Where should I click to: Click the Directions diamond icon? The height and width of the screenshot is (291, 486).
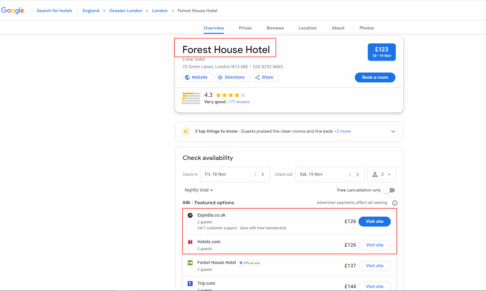[x=220, y=77]
